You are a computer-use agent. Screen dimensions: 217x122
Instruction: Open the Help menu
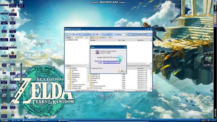click(91, 32)
